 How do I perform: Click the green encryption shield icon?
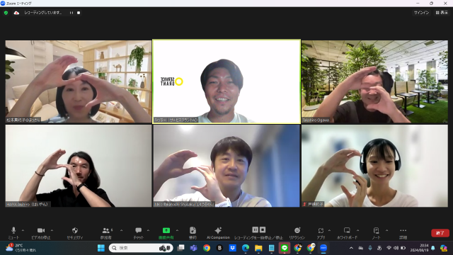[x=6, y=13]
